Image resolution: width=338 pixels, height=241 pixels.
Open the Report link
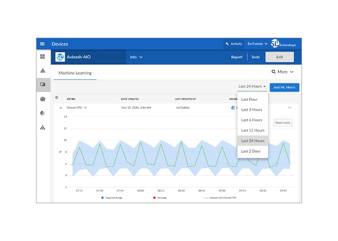pos(237,57)
